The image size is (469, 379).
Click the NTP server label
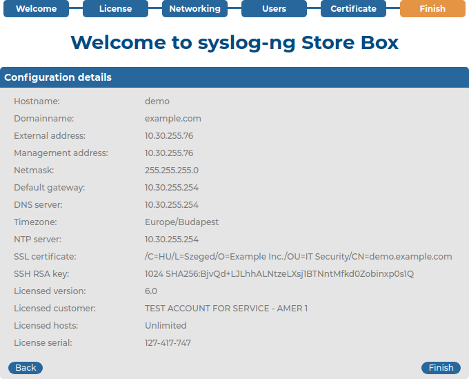pyautogui.click(x=37, y=240)
